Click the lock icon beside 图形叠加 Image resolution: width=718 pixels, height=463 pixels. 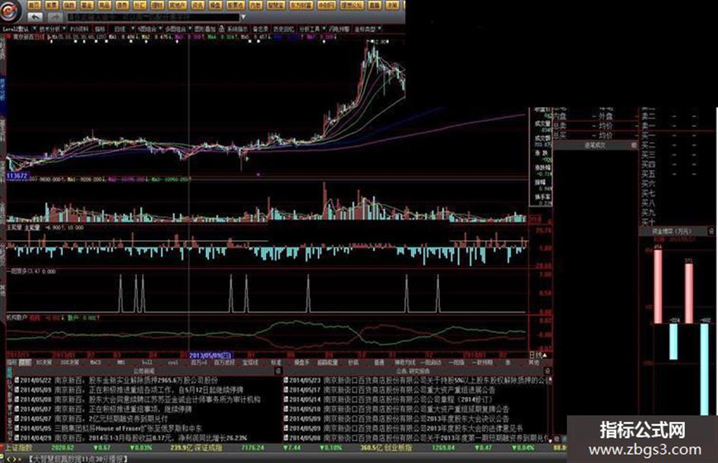(x=220, y=28)
